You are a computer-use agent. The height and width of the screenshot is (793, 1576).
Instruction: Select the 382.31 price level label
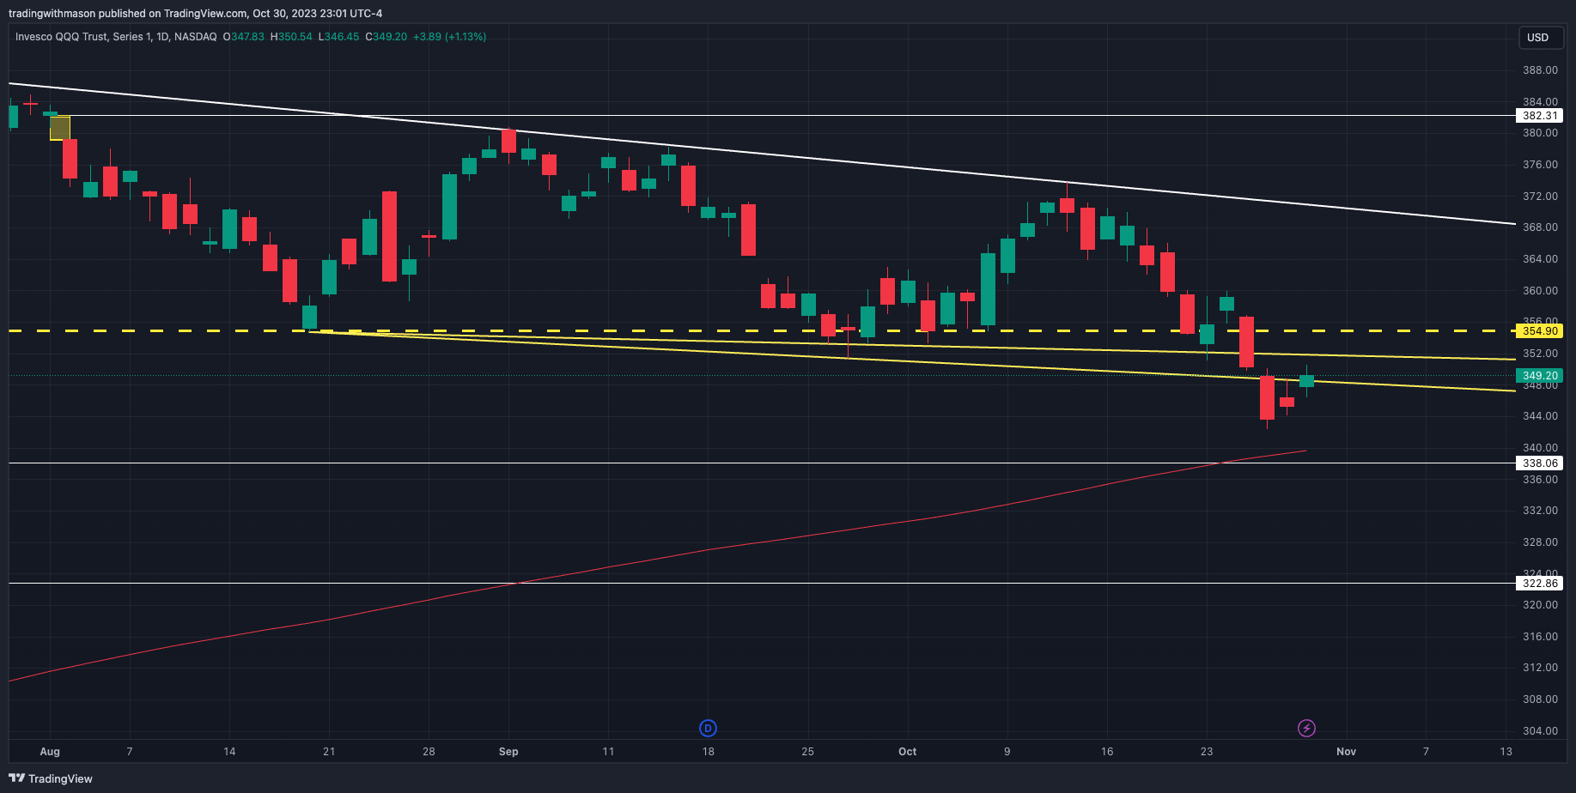(x=1540, y=116)
